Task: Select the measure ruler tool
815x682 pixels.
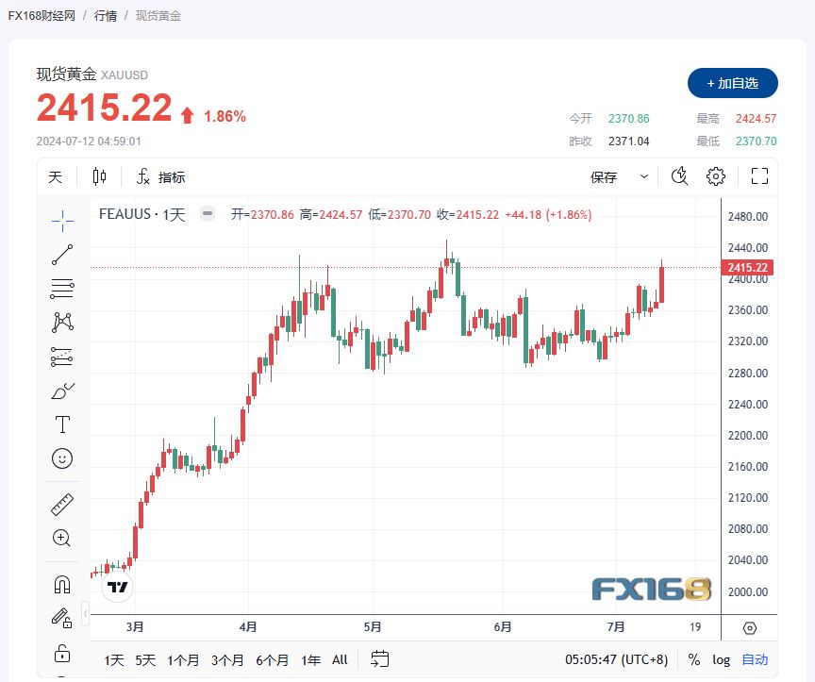Action: [61, 503]
